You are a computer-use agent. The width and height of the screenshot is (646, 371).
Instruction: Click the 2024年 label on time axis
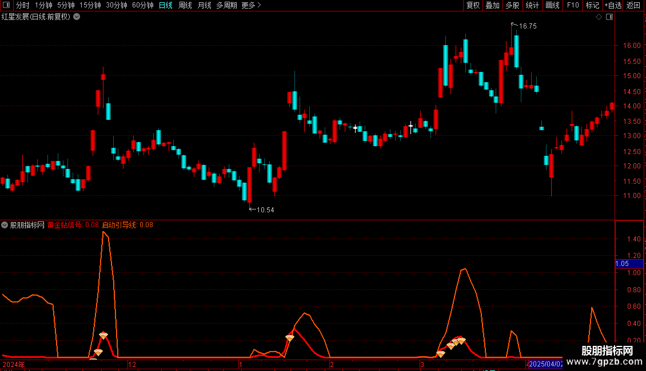(x=14, y=364)
